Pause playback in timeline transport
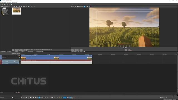The width and height of the screenshot is (178, 100). pos(28,97)
